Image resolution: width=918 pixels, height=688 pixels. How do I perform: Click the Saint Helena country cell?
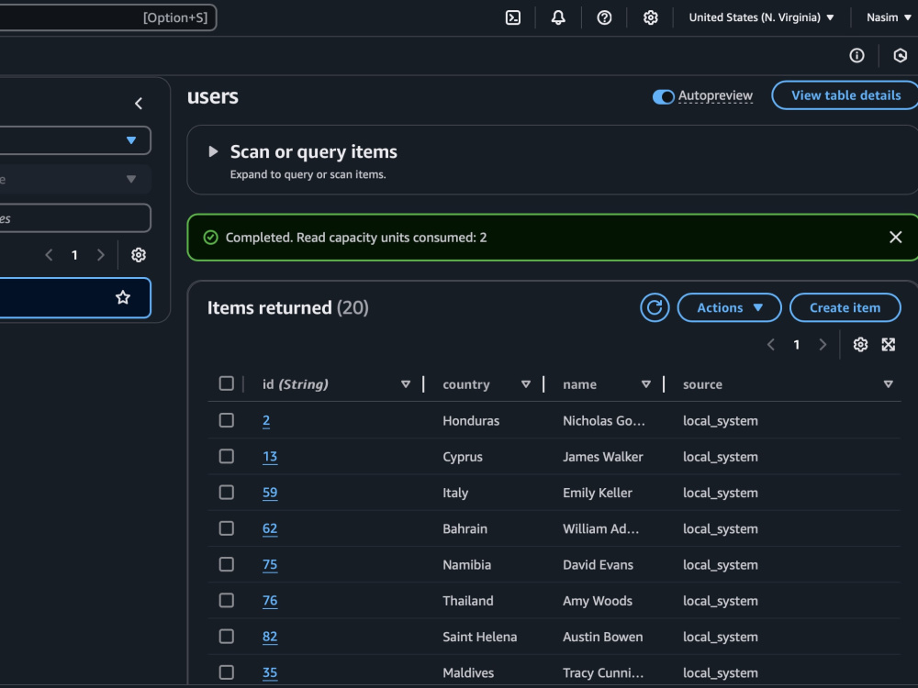tap(479, 637)
